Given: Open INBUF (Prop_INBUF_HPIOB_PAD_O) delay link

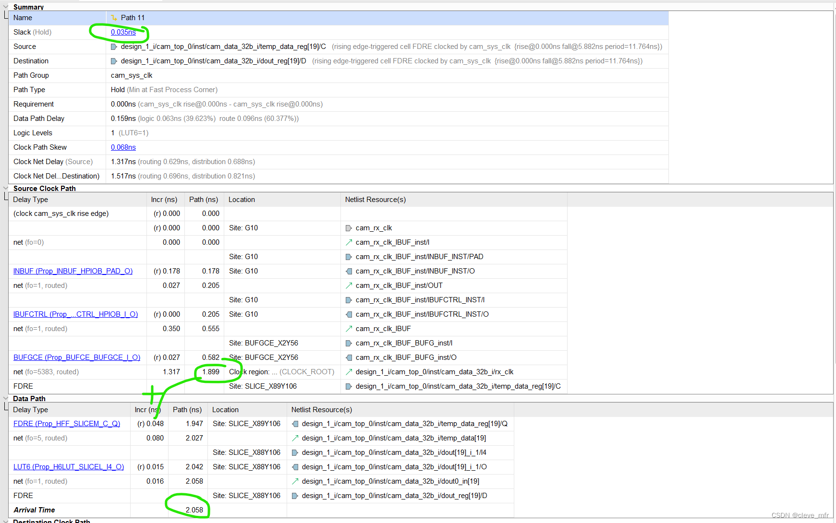Looking at the screenshot, I should pos(73,271).
